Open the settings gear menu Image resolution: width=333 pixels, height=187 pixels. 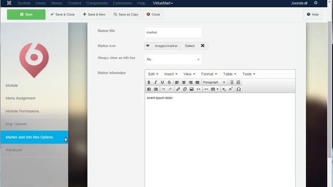(x=316, y=3)
